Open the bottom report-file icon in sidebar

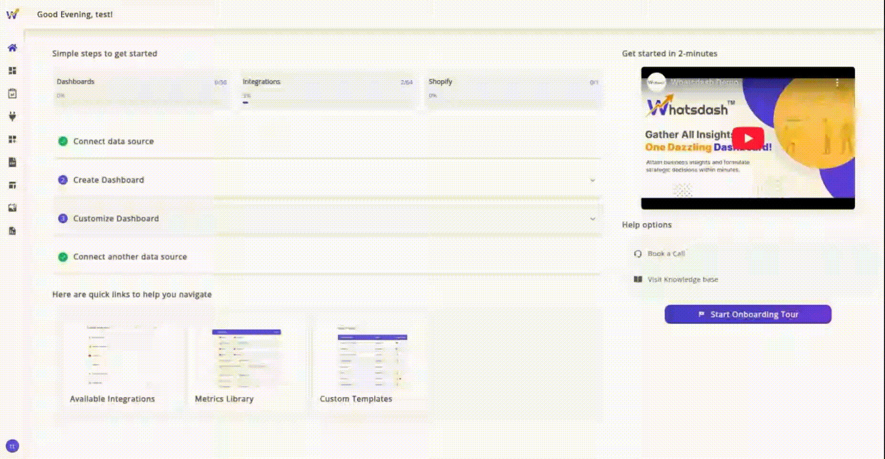pos(12,231)
